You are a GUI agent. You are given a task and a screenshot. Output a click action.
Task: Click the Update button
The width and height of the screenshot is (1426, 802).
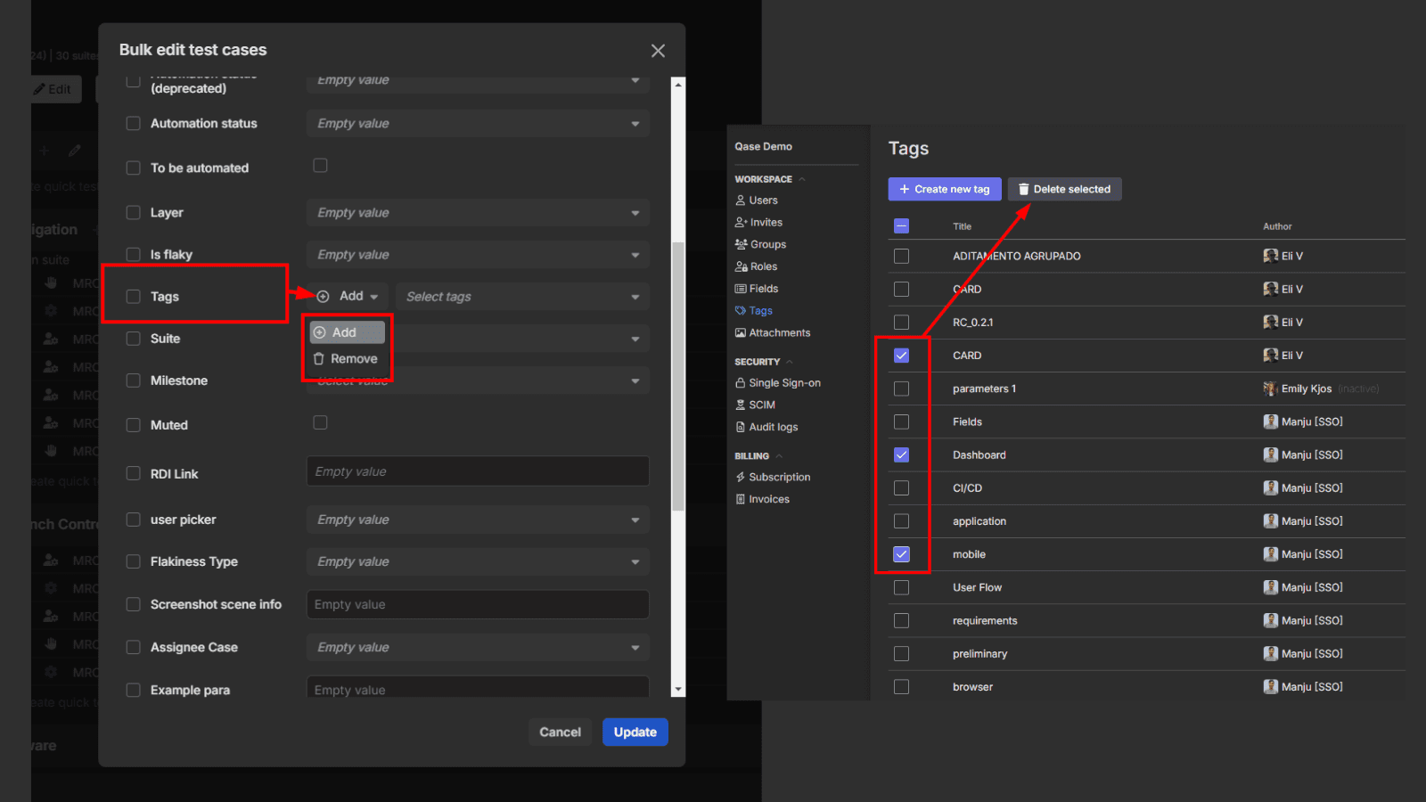(x=635, y=732)
